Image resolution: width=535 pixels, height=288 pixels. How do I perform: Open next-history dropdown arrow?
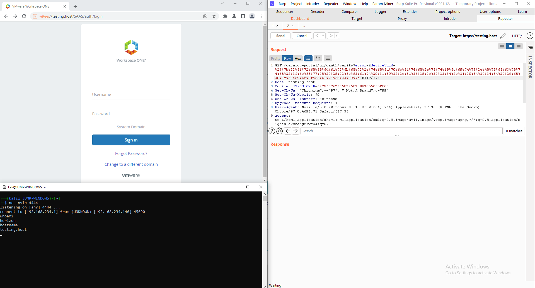[337, 36]
